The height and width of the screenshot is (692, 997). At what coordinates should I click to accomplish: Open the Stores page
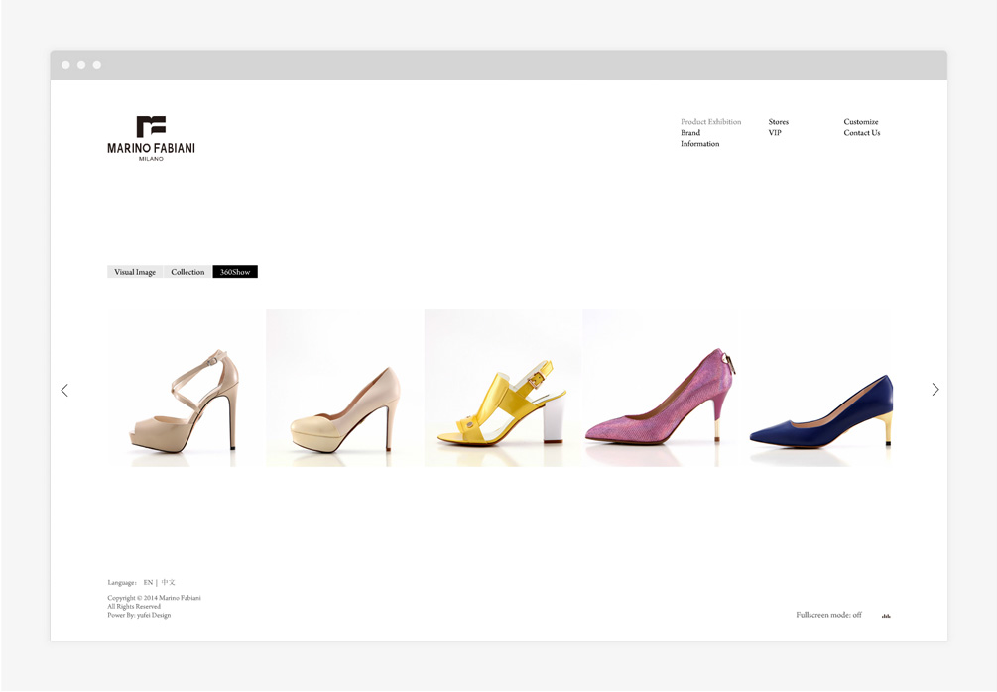(778, 122)
